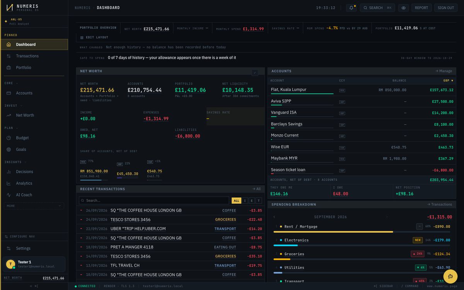Click the NUMERIS breadcrumb
This screenshot has height=290, width=464.
(82, 8)
